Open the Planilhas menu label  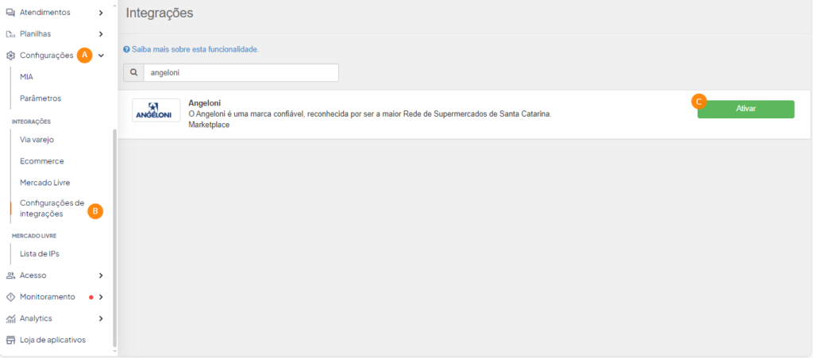[x=35, y=34]
